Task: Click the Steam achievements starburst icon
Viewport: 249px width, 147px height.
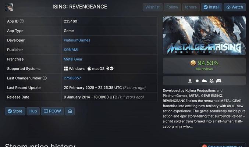Action: tap(197, 81)
